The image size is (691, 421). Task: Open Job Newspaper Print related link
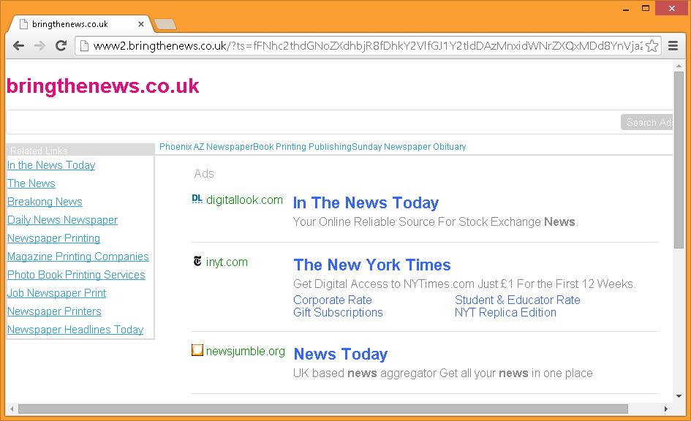coord(57,293)
